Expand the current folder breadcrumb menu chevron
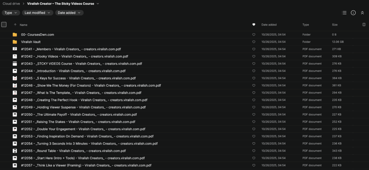 [x=98, y=4]
